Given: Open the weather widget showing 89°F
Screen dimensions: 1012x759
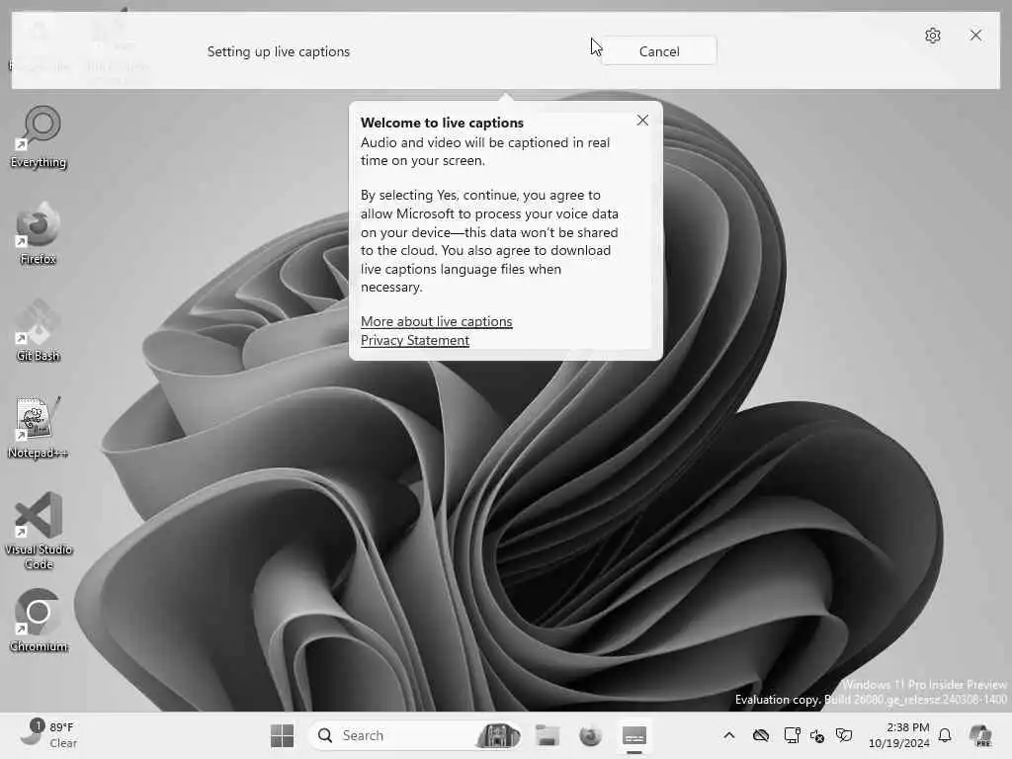Looking at the screenshot, I should pyautogui.click(x=49, y=734).
